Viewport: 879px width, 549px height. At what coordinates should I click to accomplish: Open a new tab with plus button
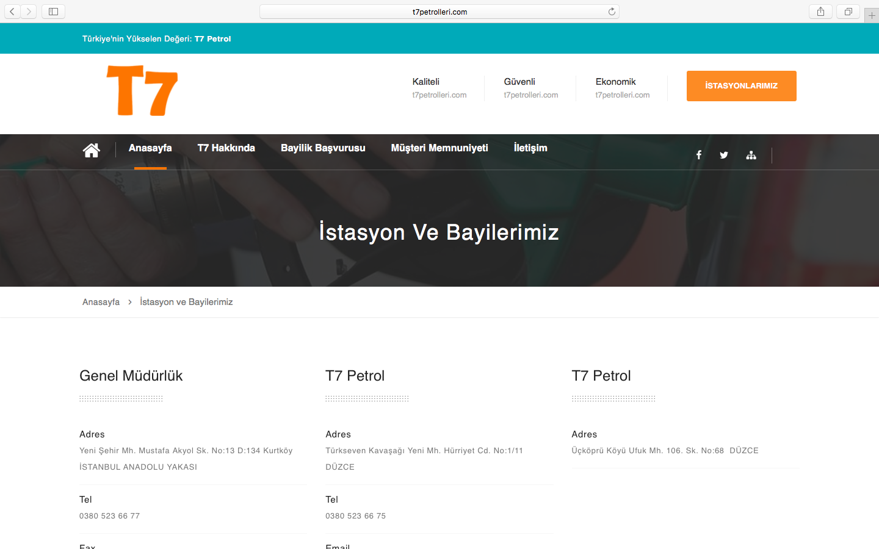[872, 15]
